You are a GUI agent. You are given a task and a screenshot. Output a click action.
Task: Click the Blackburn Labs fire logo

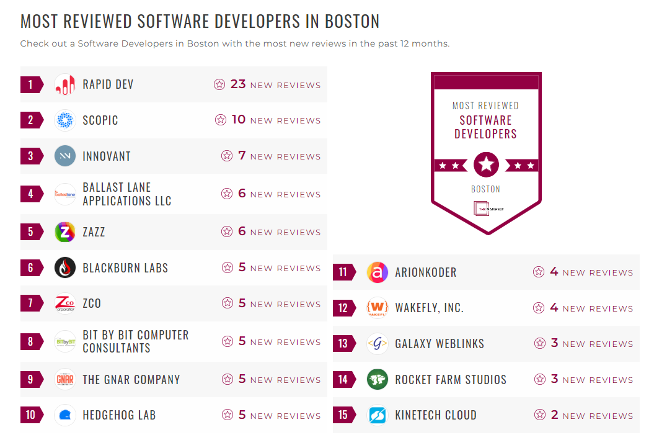(65, 267)
